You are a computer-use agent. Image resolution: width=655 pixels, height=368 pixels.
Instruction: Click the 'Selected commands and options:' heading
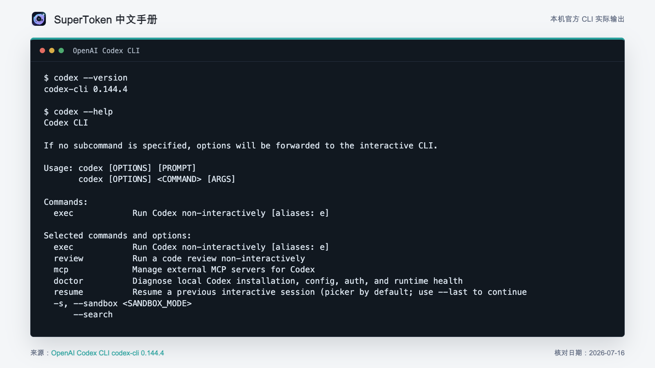coord(117,236)
